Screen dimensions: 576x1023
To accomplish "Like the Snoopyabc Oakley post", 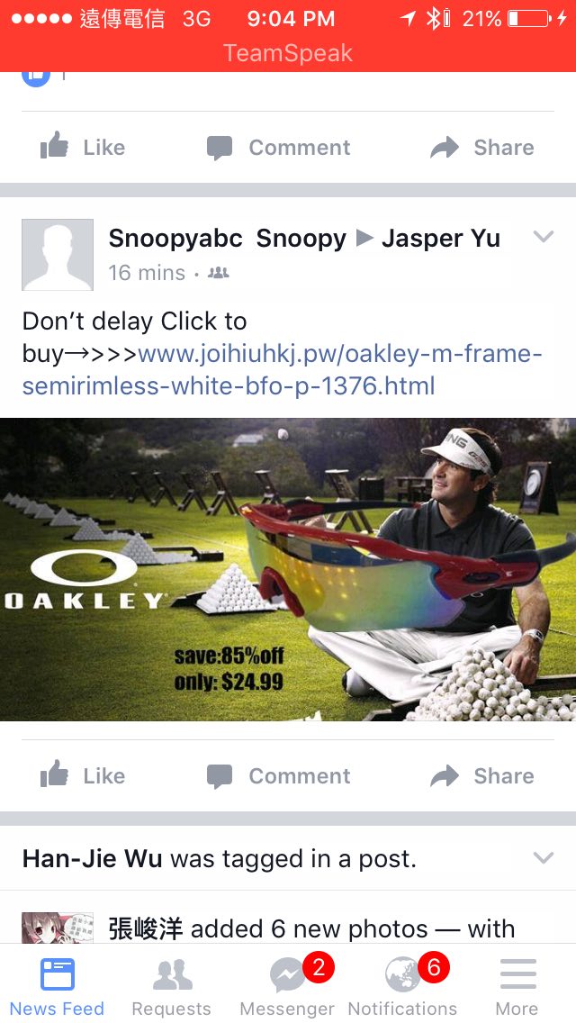I will pyautogui.click(x=82, y=775).
